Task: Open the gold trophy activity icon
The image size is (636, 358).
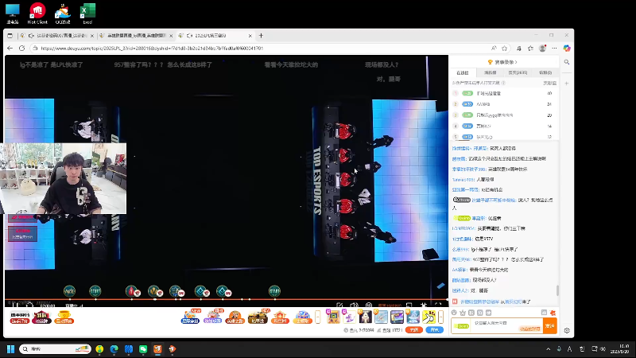Action: pos(64,317)
